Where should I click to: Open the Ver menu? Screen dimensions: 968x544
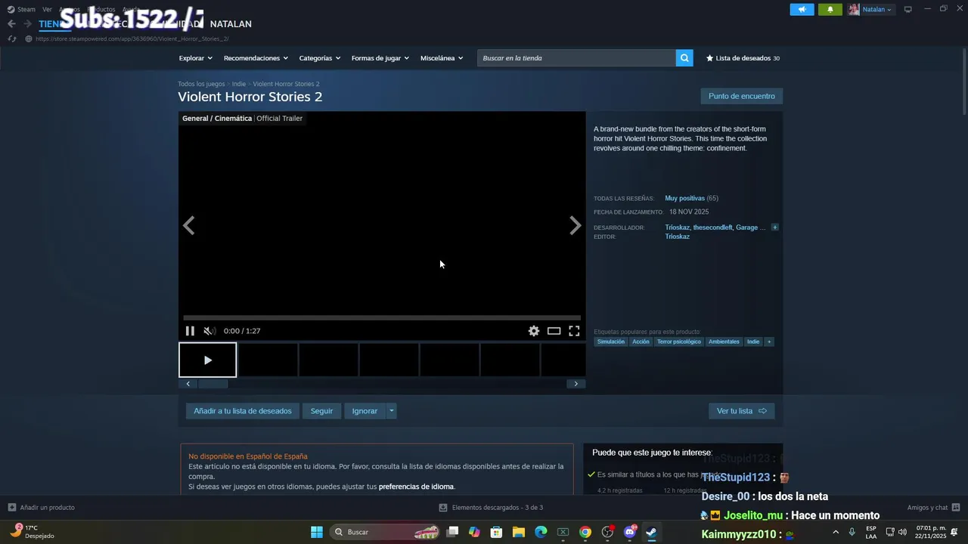click(47, 9)
